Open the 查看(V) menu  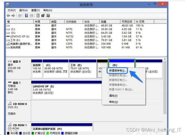coord(36,10)
